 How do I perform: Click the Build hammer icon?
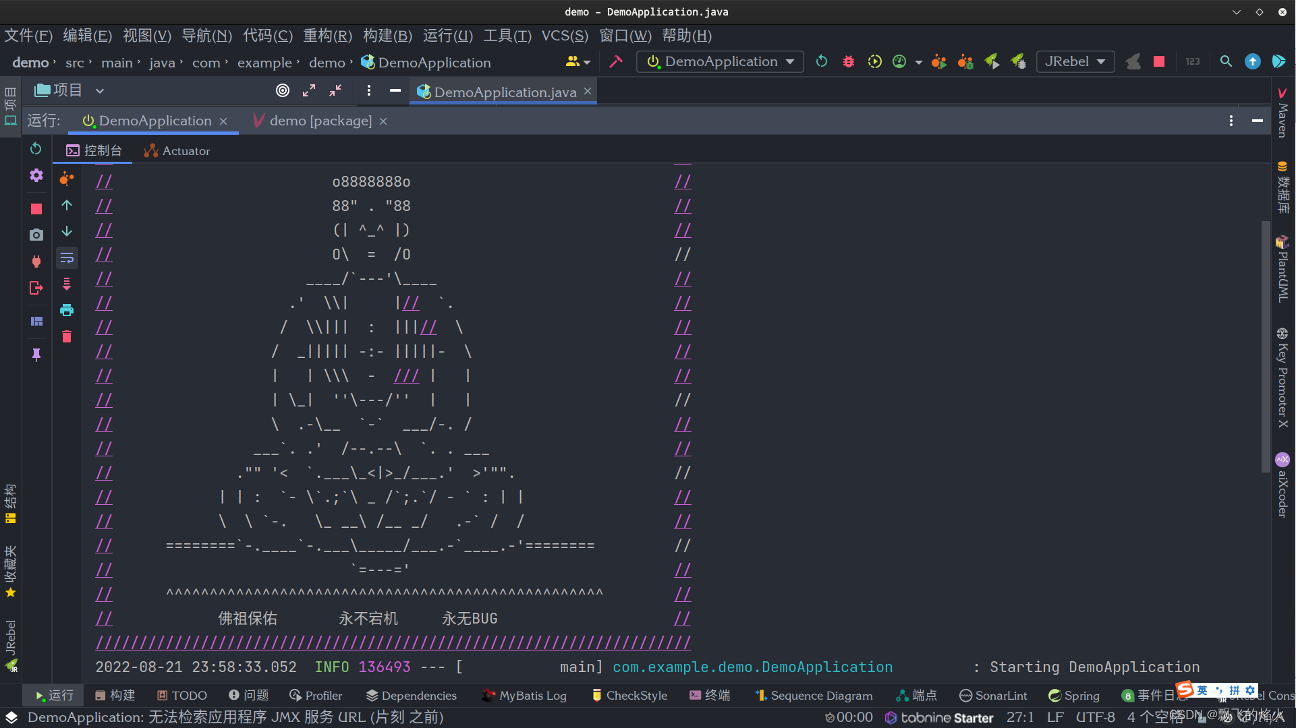pos(615,61)
